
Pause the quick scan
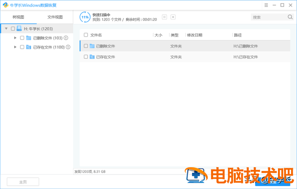(x=164, y=17)
